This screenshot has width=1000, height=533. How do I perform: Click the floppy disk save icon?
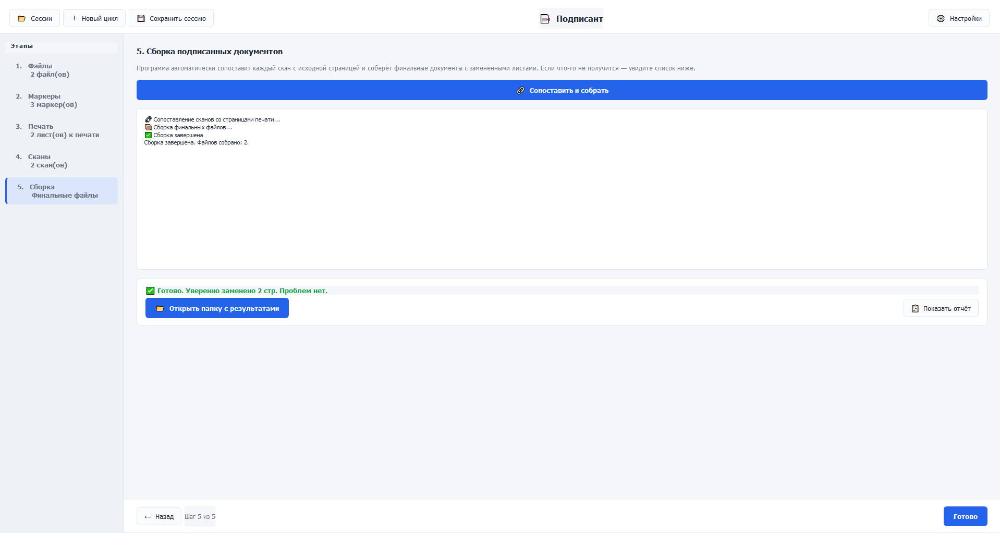click(141, 18)
